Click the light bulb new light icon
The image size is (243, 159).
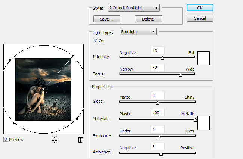(55, 140)
